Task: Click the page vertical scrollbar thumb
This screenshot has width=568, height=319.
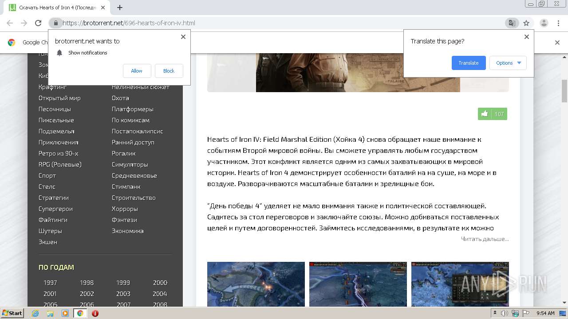Action: 564,90
